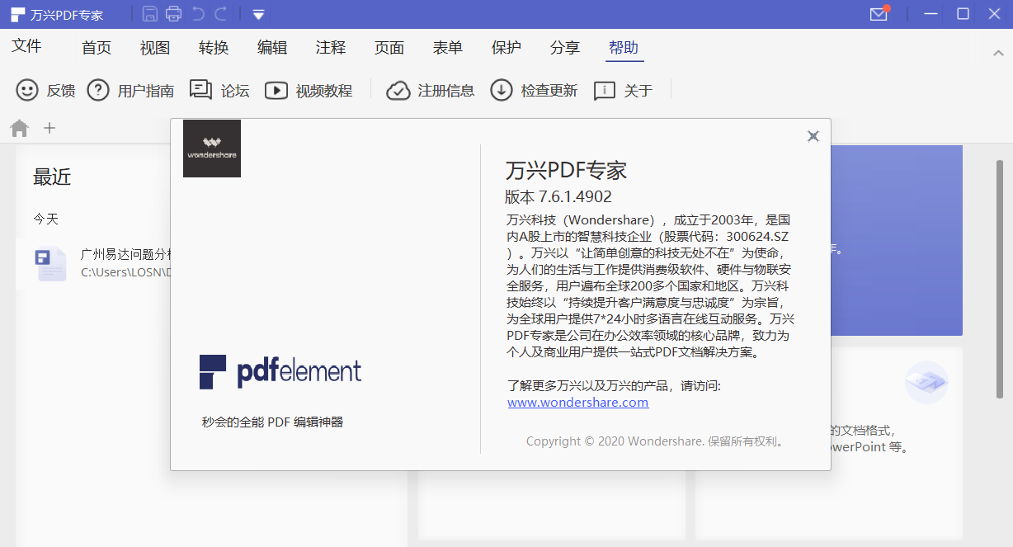Screen dimensions: 1013x547
Task: Collapse the ribbon with the chevron
Action: coord(998,53)
